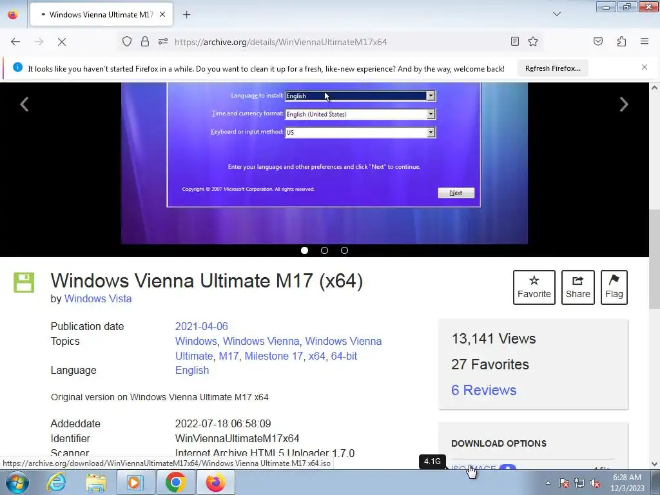The image size is (660, 495).
Task: Click the site security padlock icon
Action: (145, 42)
